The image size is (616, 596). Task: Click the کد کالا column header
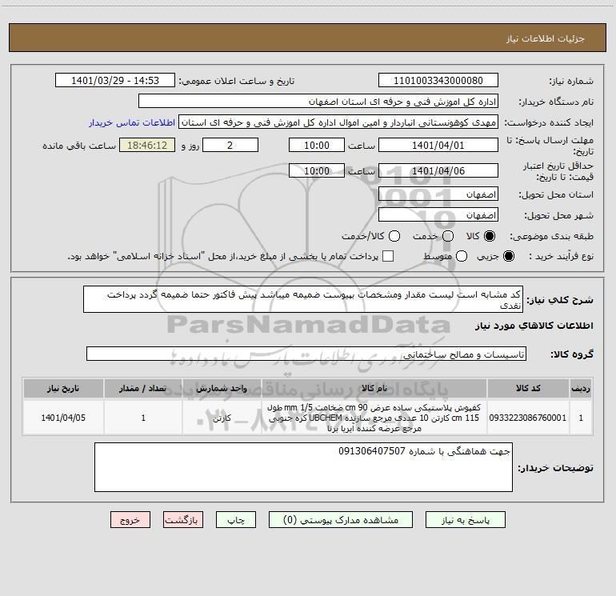point(528,388)
